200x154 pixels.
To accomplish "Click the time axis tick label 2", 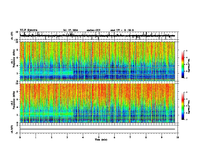I will 52,137.
